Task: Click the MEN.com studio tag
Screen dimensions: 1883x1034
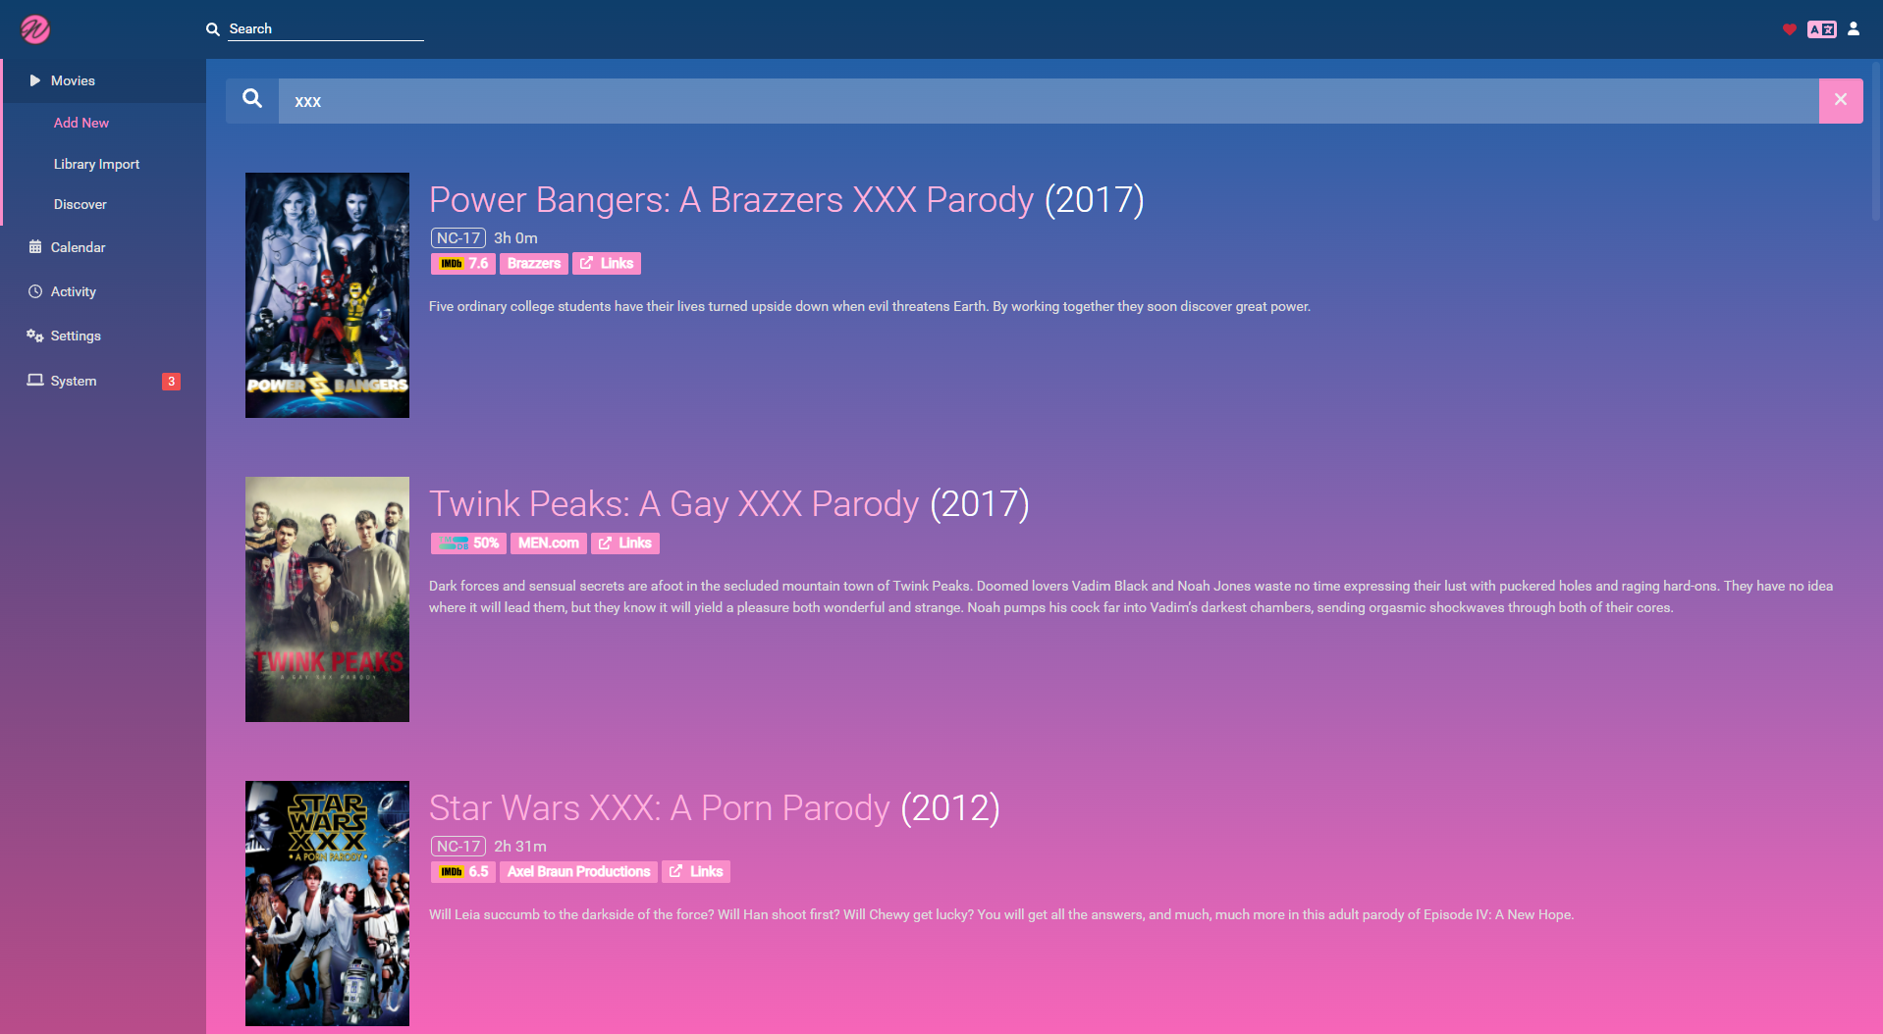Action: click(x=549, y=543)
